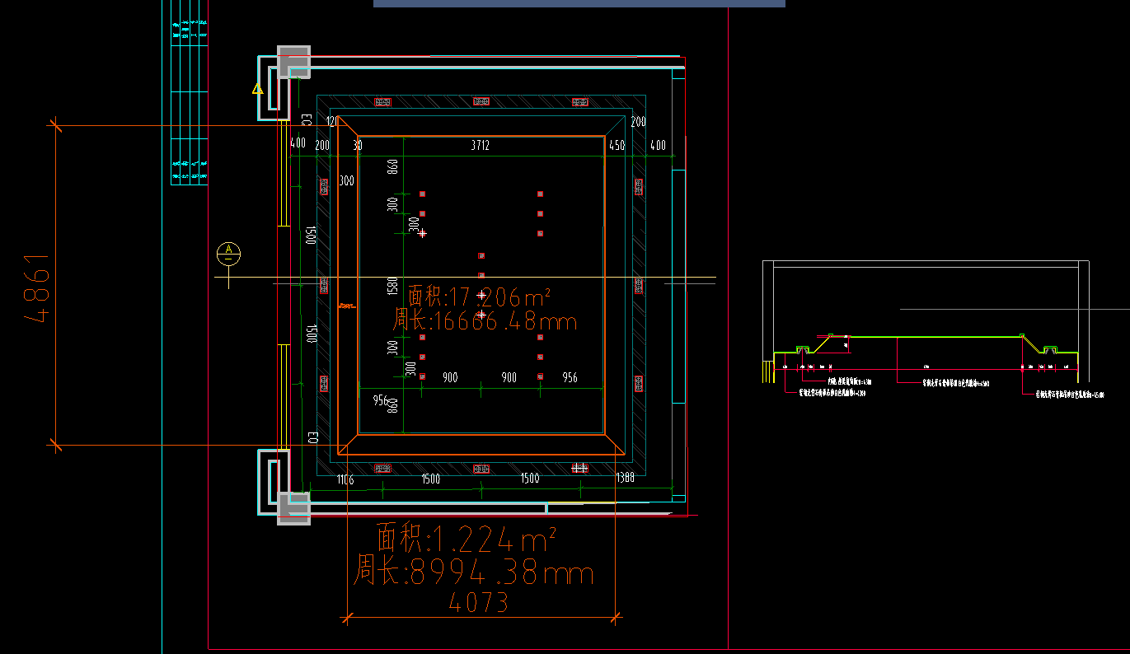Select the 1388 dimension text
Image resolution: width=1130 pixels, height=654 pixels.
(x=626, y=478)
